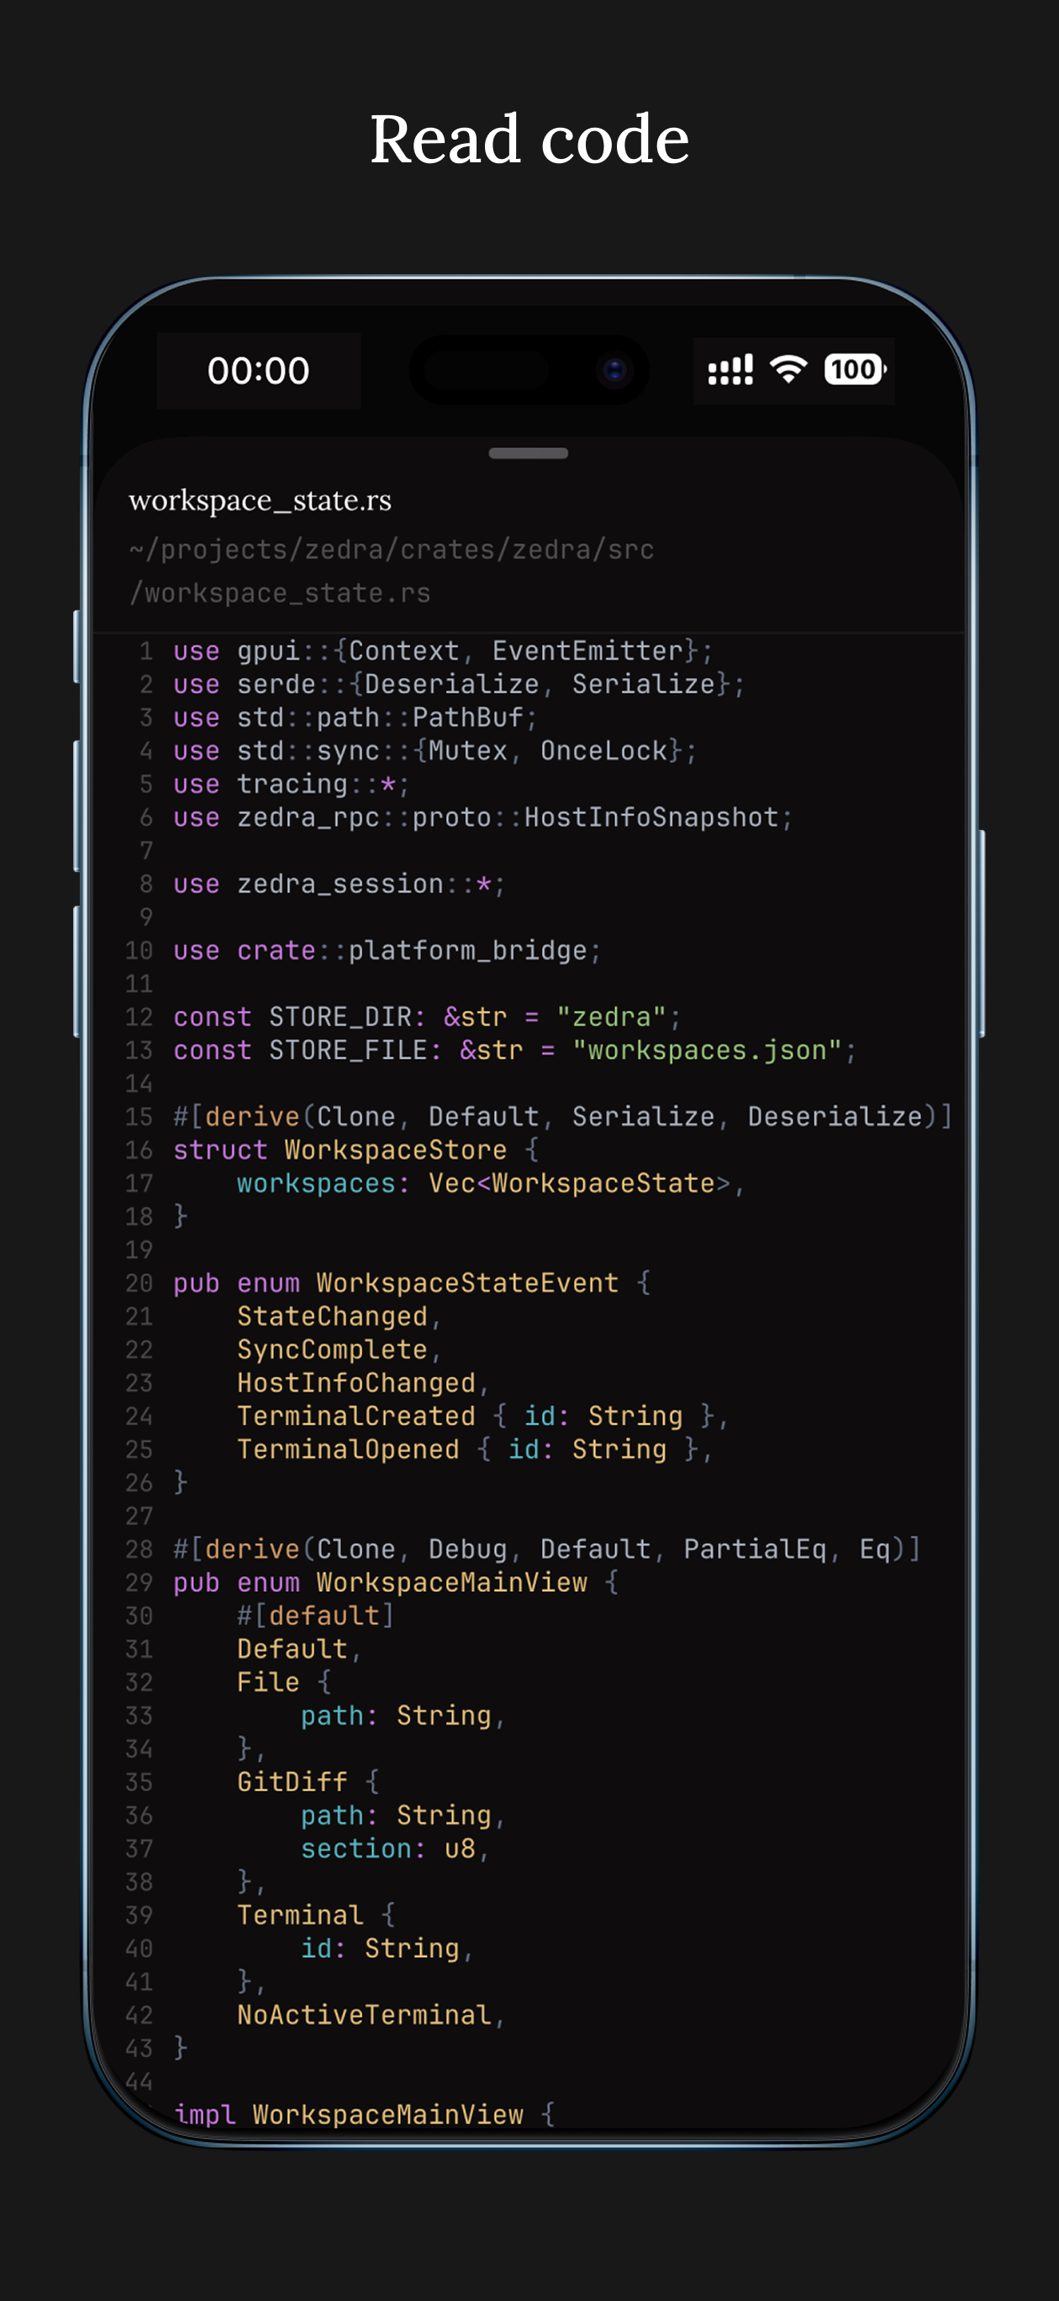Click HostInfoSnapshot import on line 6
1059x2301 pixels.
651,817
